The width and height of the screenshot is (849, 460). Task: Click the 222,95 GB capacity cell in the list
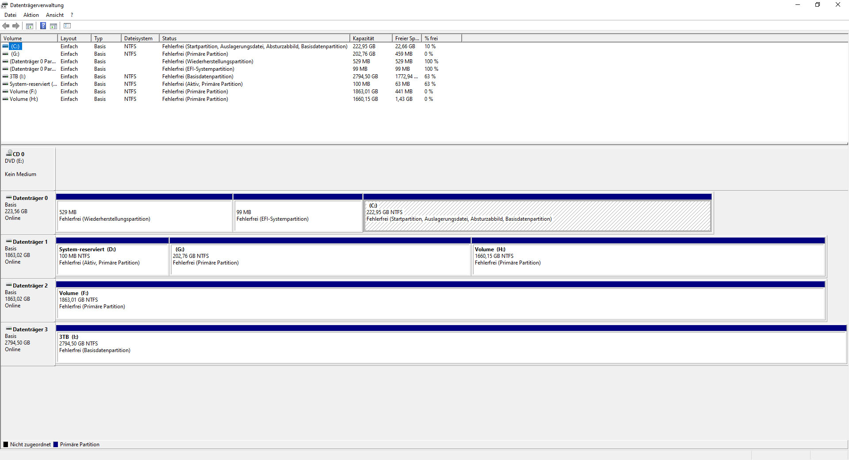(x=364, y=46)
